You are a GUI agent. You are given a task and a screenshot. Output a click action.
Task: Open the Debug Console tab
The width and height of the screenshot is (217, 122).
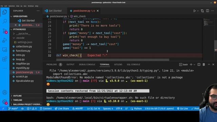87,64
